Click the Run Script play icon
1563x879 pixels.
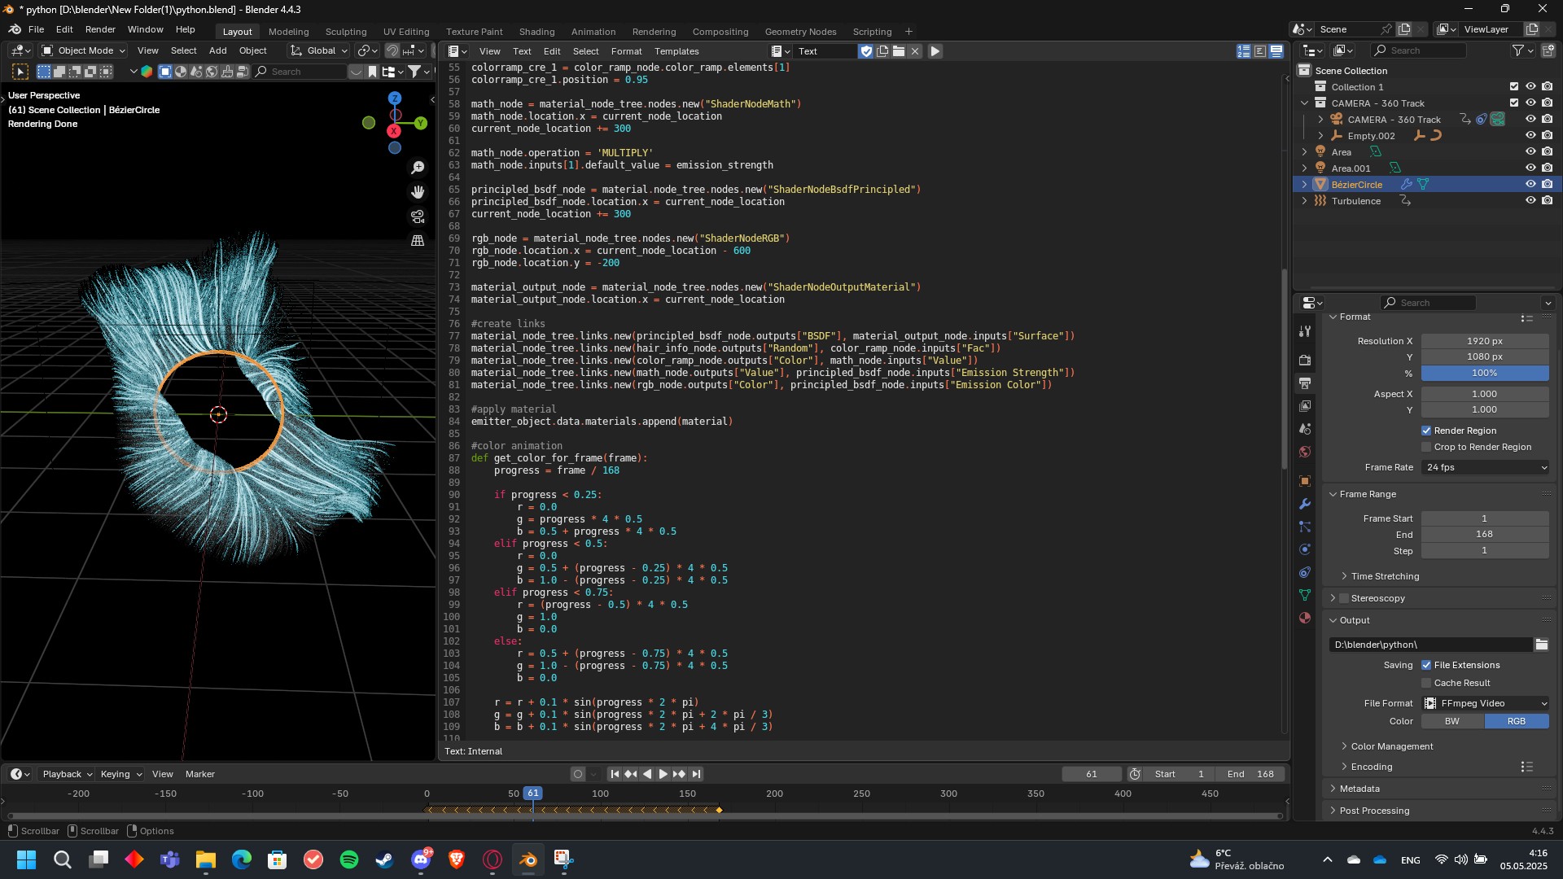pos(935,51)
